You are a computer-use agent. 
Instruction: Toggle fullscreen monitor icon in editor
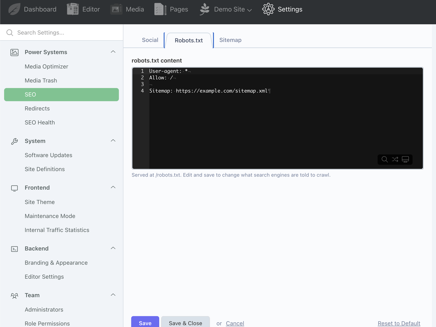405,159
